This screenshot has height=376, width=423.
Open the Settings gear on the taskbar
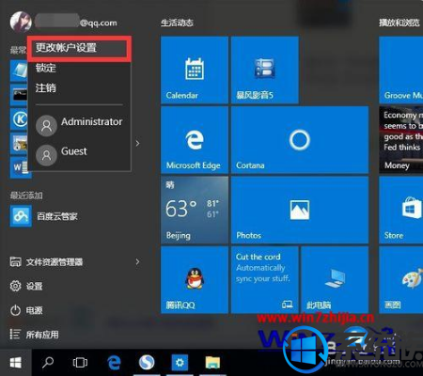coord(180,363)
